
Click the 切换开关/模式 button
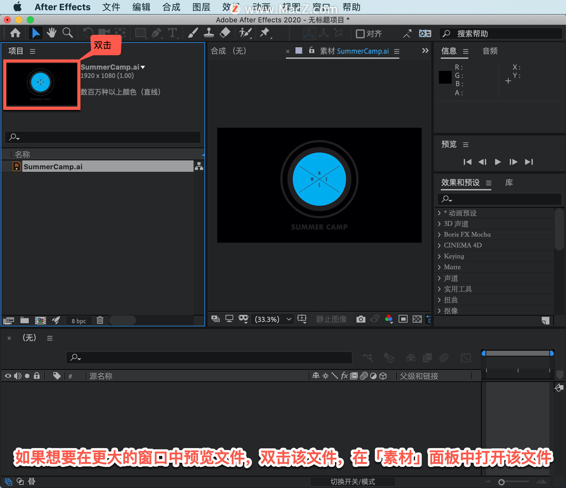tap(353, 482)
